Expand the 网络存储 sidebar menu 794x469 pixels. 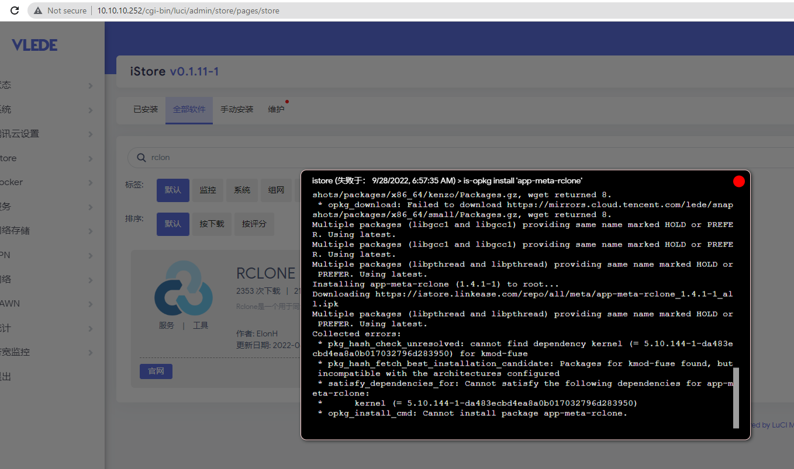coord(47,231)
